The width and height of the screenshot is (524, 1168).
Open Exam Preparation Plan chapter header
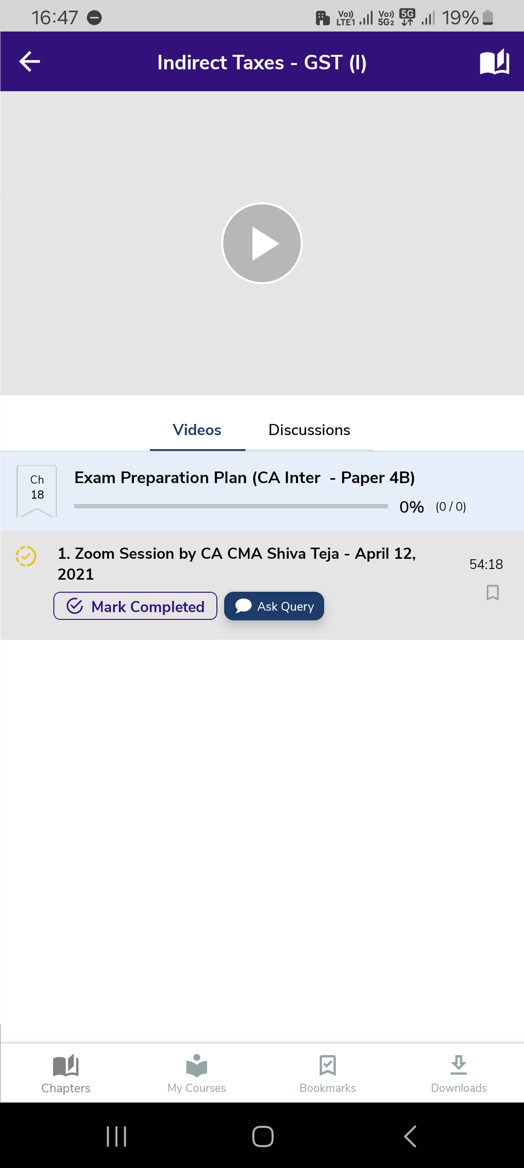click(x=245, y=478)
